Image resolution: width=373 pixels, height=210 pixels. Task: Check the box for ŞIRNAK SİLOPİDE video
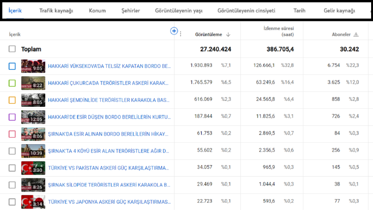point(12,185)
